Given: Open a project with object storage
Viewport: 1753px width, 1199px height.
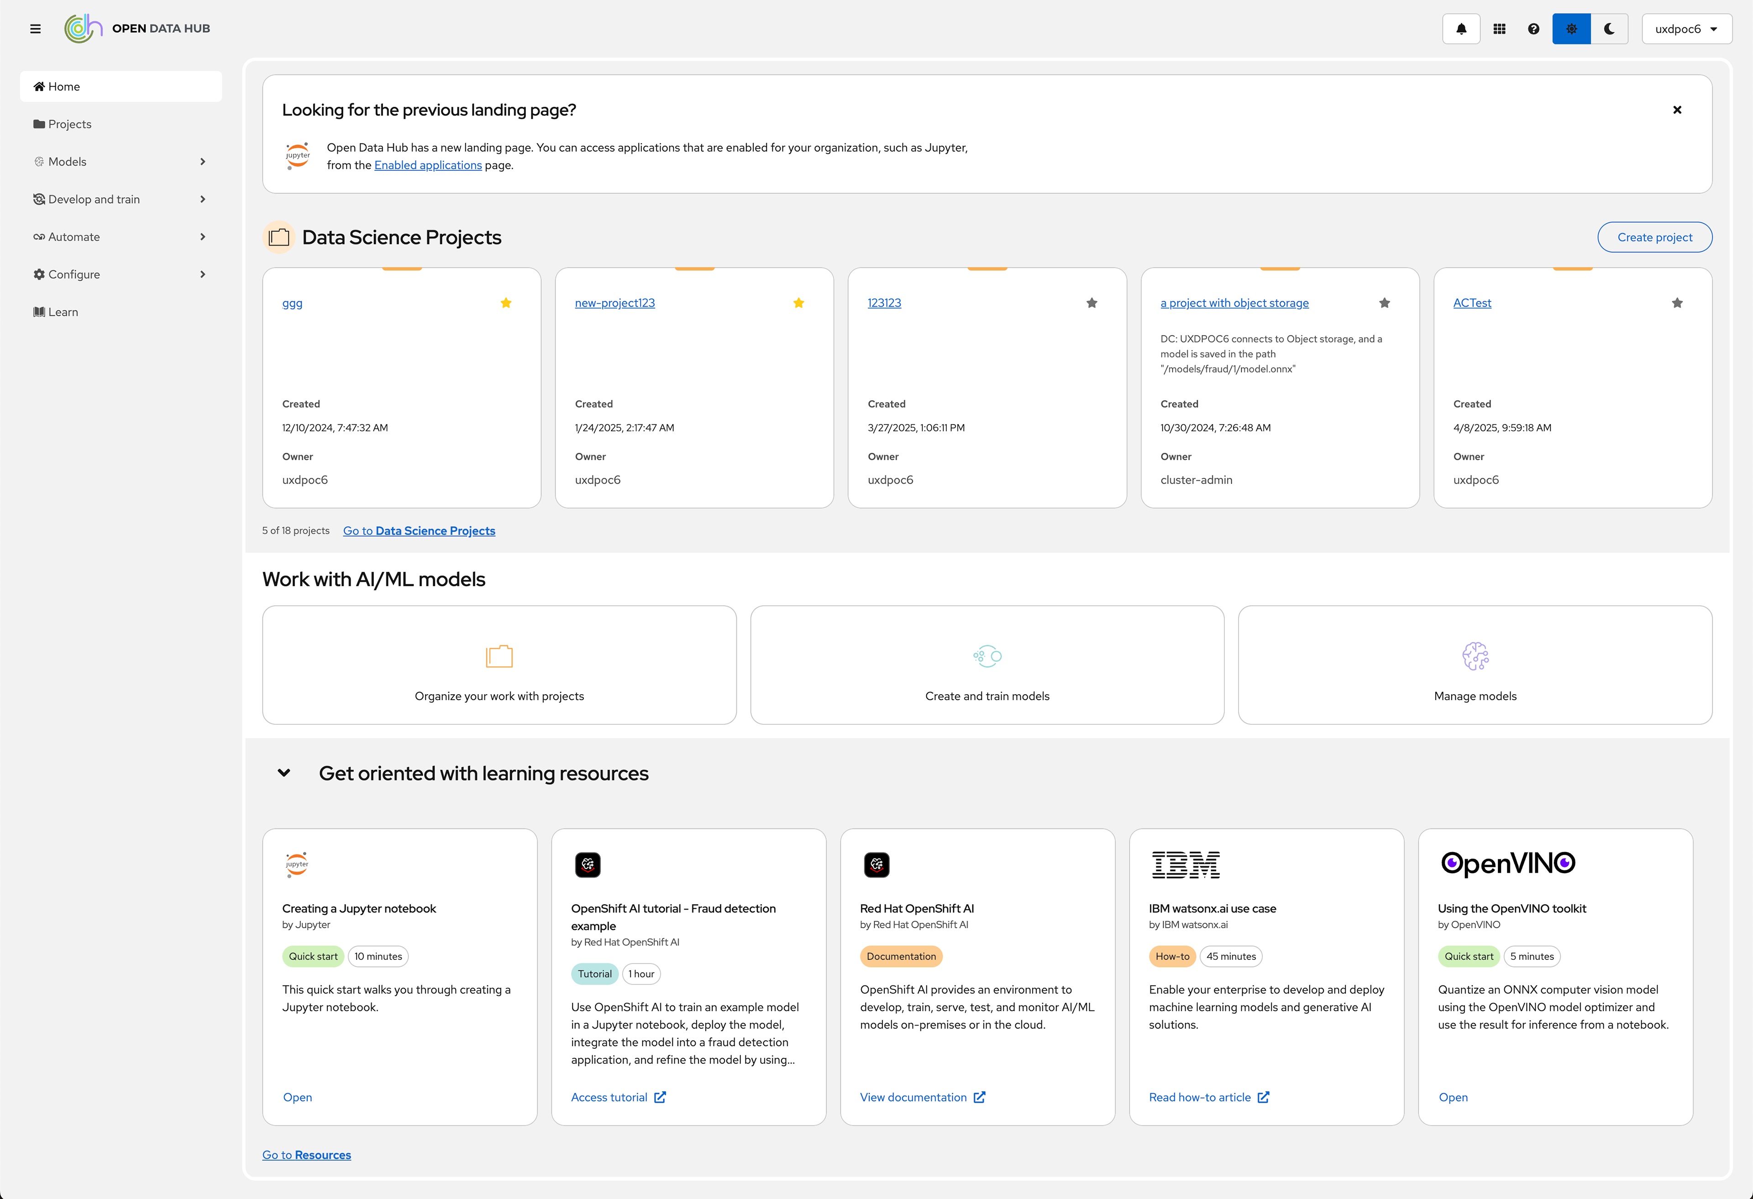Looking at the screenshot, I should [1234, 303].
